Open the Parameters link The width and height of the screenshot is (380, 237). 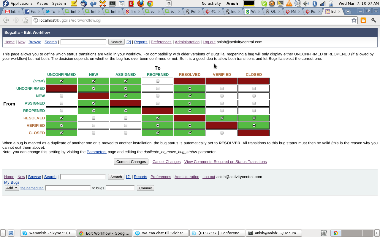96,152
